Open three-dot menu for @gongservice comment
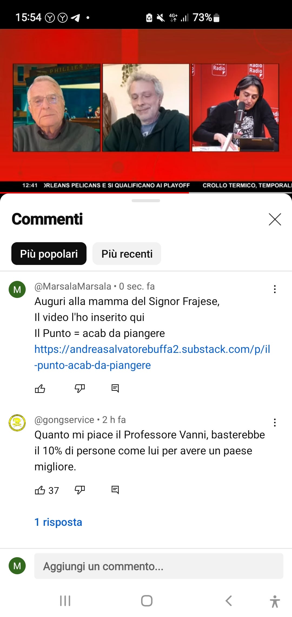Image resolution: width=292 pixels, height=617 pixels. pos(275,422)
